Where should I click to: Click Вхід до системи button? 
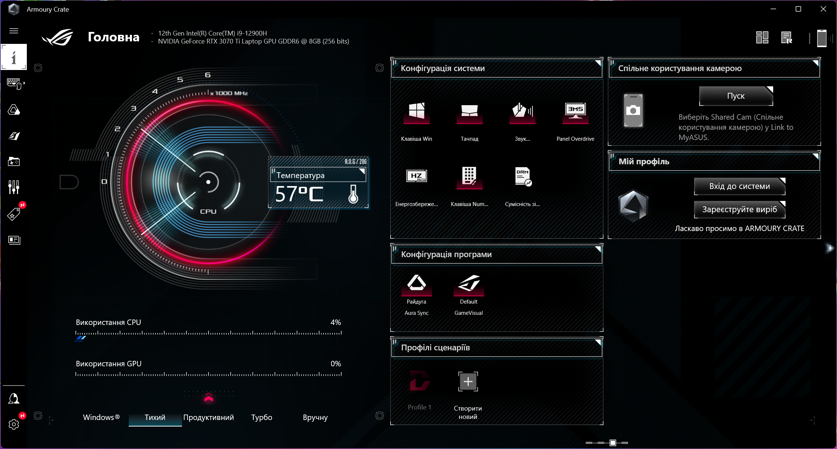[x=739, y=186]
